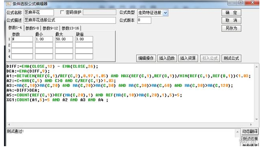Click the 另存为 button

(x=231, y=28)
